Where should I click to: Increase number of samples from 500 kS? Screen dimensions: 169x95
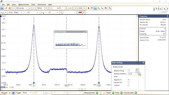click(46, 8)
